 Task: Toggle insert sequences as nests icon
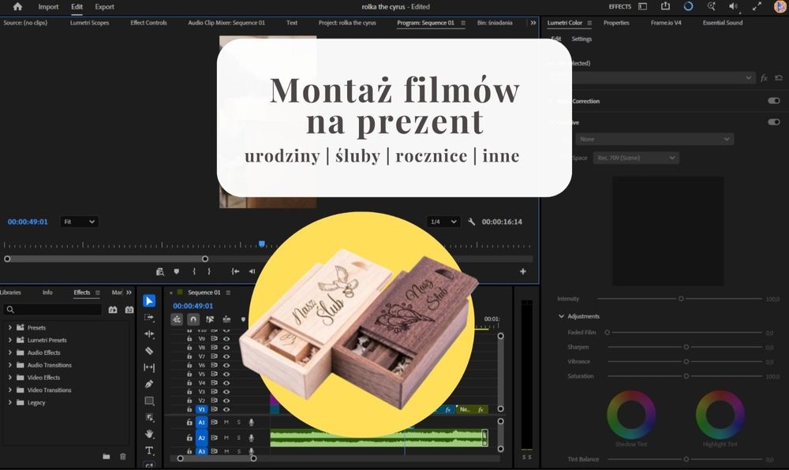pyautogui.click(x=177, y=319)
